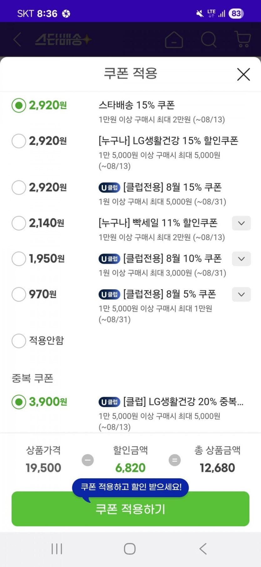Close the coupon apply sheet
261x567 pixels.
click(243, 75)
